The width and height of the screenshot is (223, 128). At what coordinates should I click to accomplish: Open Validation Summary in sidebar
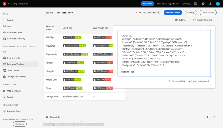pyautogui.click(x=16, y=39)
